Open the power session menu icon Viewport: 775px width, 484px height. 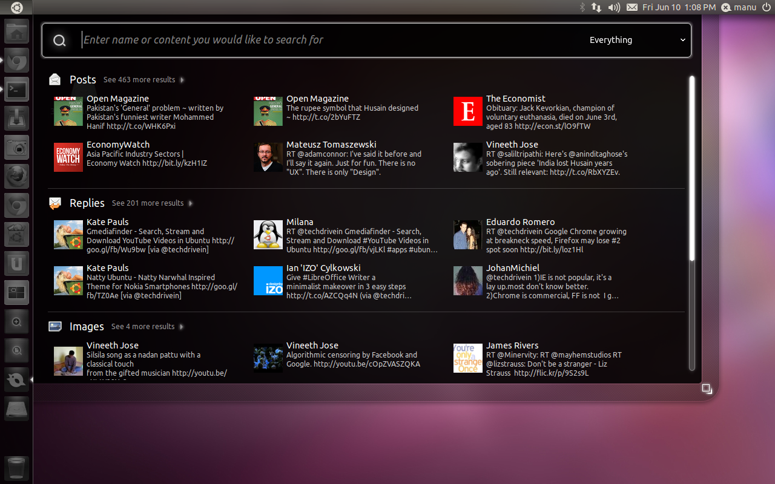click(767, 7)
